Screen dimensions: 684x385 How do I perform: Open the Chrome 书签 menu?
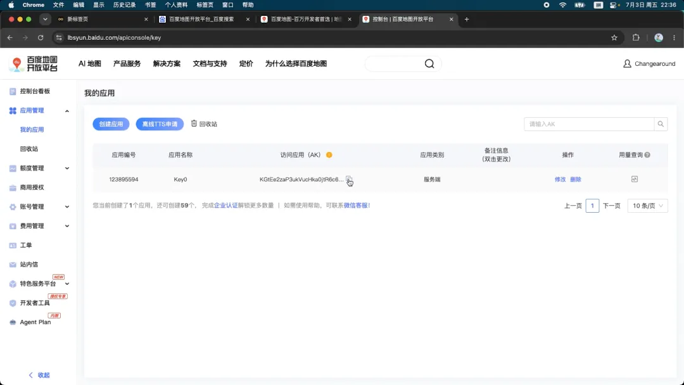[x=151, y=5]
